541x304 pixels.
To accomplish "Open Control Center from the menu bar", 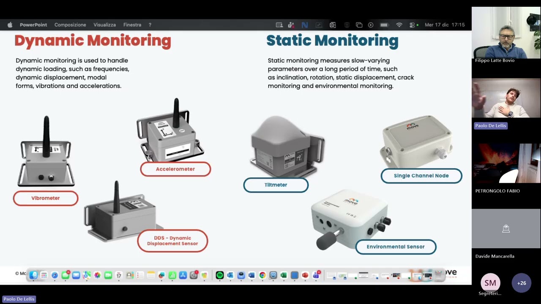I will click(x=412, y=25).
